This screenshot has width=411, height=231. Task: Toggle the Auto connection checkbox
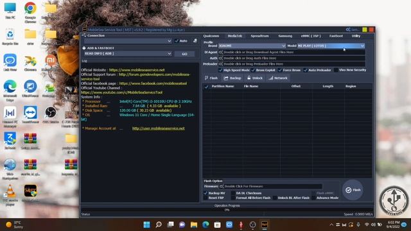coord(177,40)
